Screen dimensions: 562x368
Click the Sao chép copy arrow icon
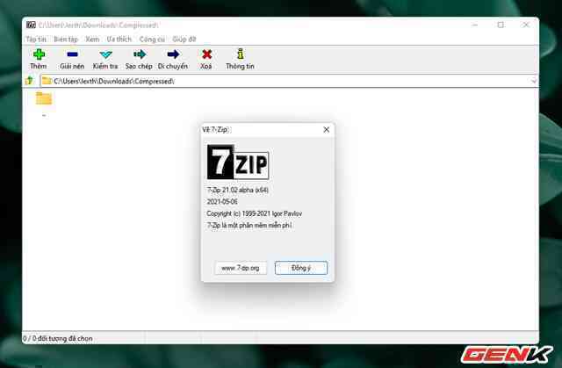point(140,54)
